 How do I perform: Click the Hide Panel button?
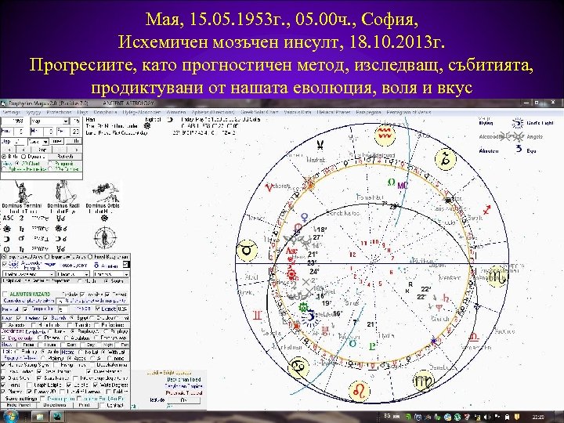[x=19, y=405]
